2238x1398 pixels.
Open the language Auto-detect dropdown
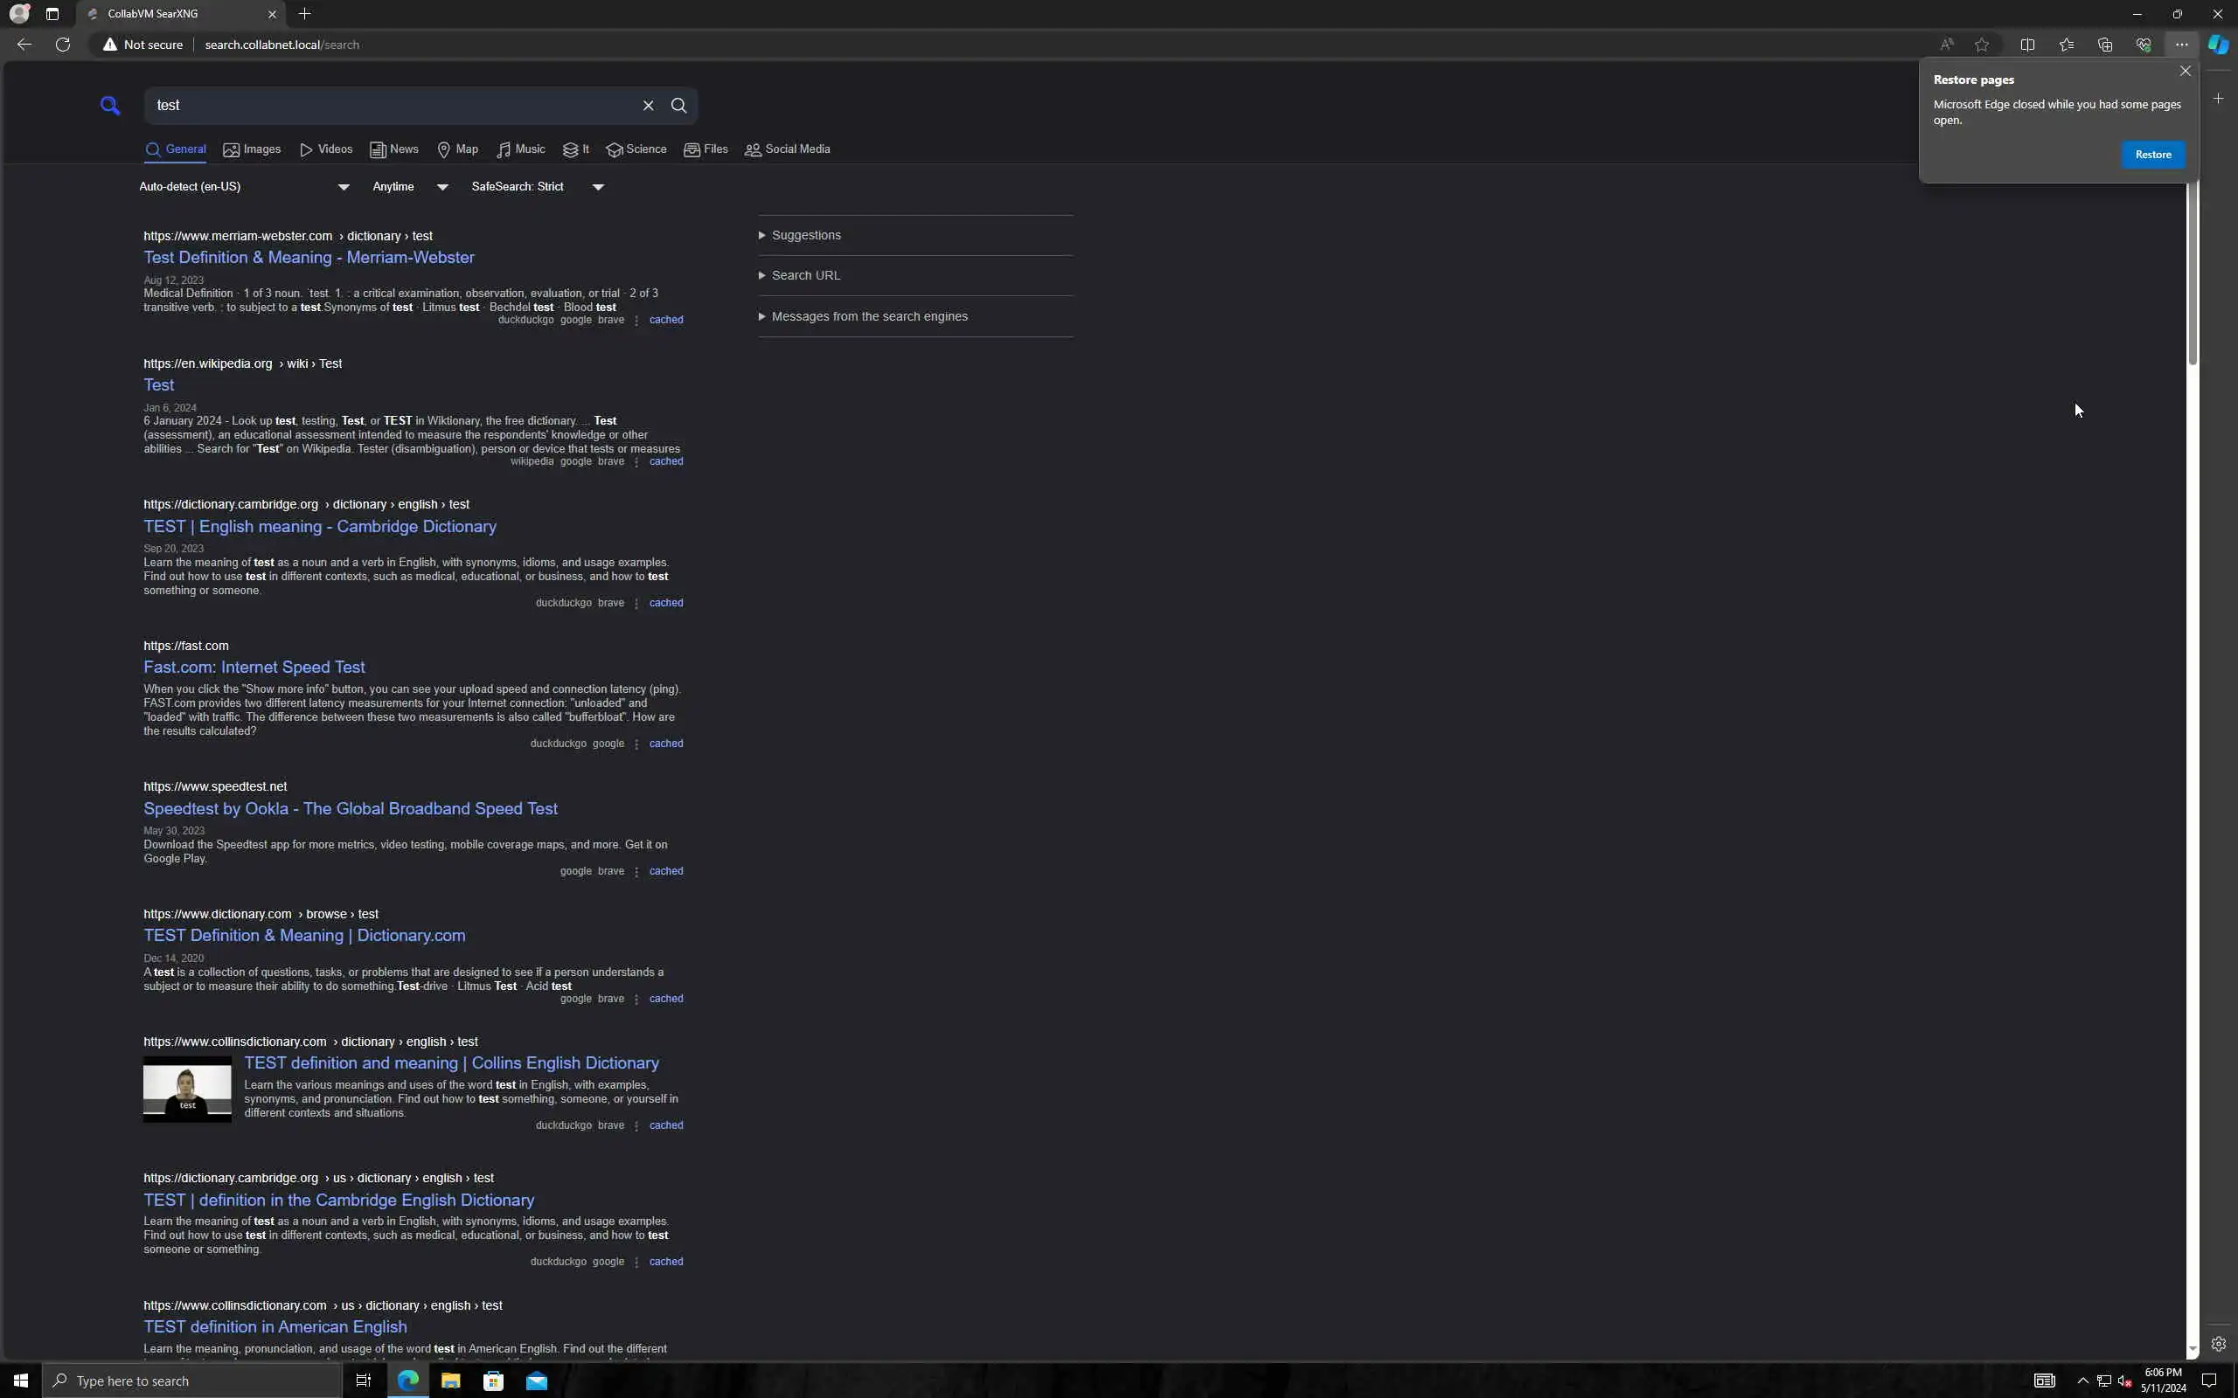(244, 187)
